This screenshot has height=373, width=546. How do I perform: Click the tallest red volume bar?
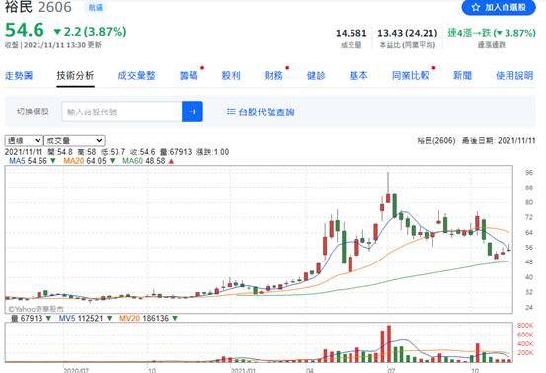coord(389,343)
